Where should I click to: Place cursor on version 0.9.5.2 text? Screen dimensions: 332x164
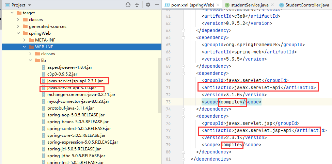[236, 23]
